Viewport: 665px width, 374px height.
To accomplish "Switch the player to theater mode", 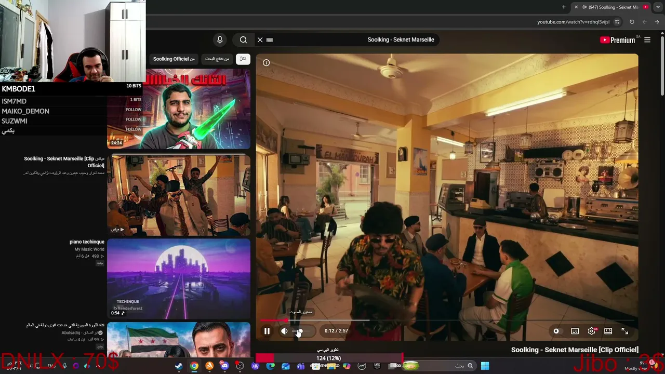I will click(x=608, y=331).
